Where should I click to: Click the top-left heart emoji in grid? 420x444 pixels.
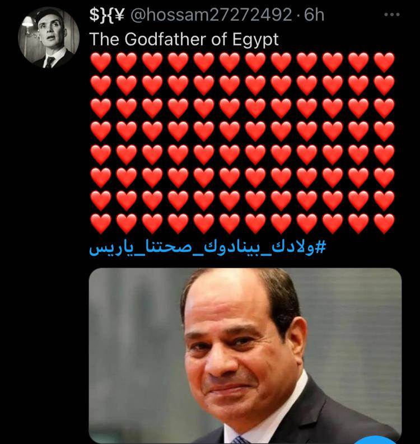point(101,62)
